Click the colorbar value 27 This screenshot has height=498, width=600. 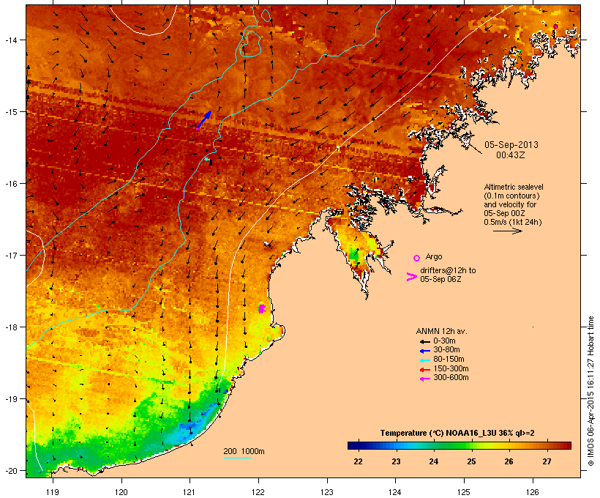pyautogui.click(x=547, y=461)
